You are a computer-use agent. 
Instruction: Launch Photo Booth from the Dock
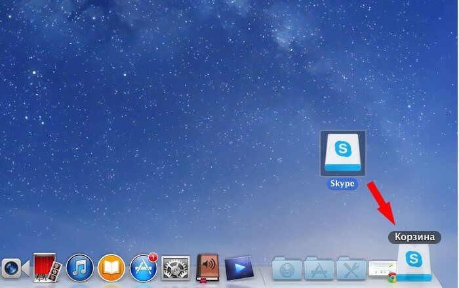coord(47,268)
